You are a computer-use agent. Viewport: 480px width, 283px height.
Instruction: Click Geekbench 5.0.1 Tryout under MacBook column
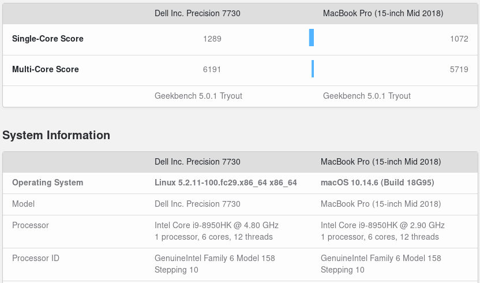pos(367,96)
